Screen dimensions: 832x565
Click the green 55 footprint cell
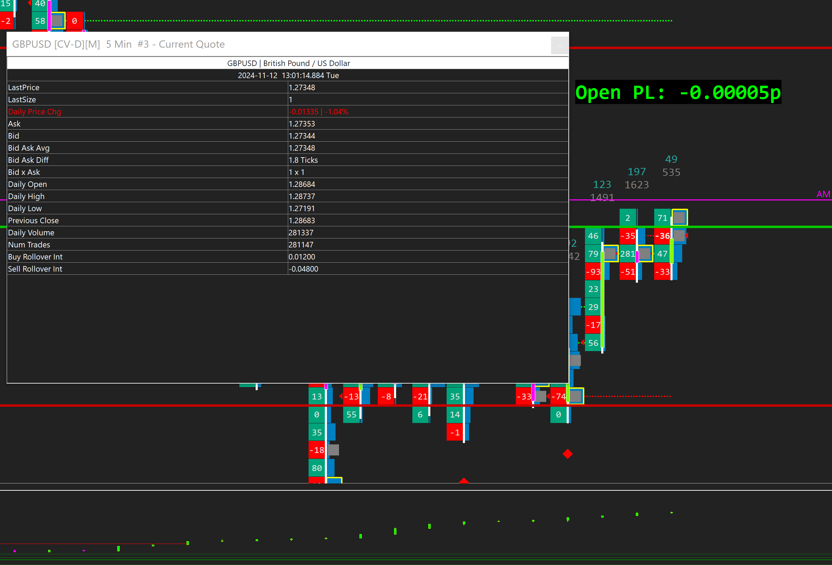(351, 414)
